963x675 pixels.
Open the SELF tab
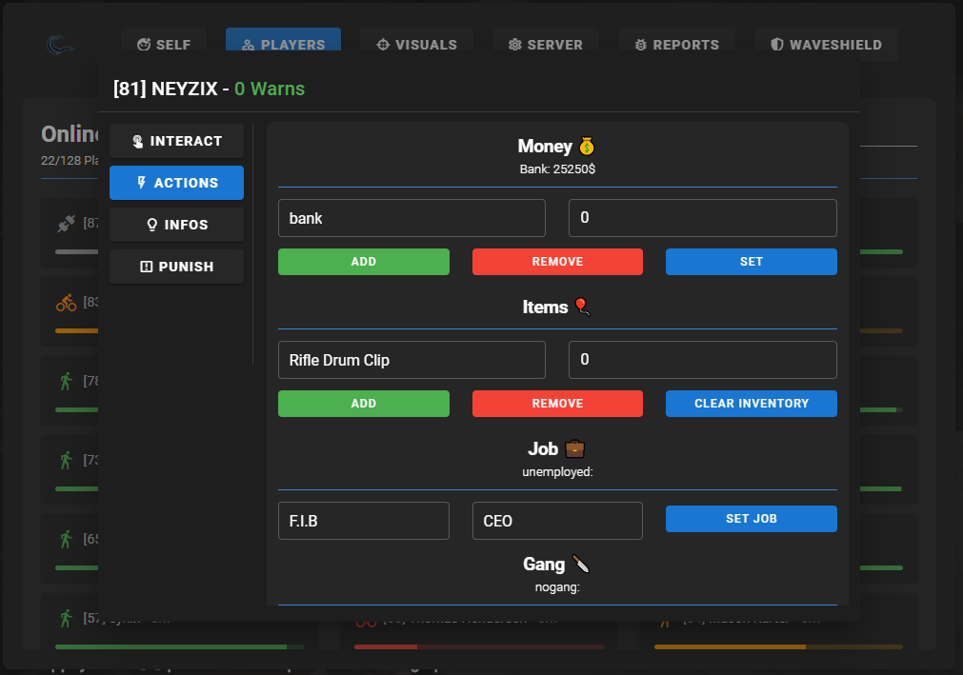point(164,44)
